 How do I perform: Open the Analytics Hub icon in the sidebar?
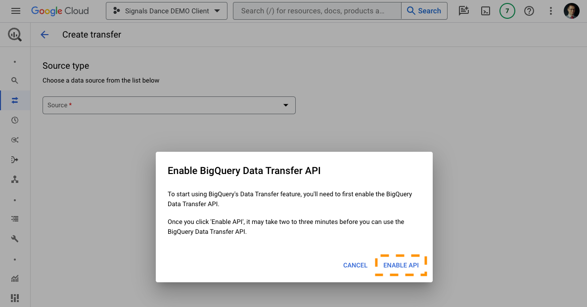(15, 140)
